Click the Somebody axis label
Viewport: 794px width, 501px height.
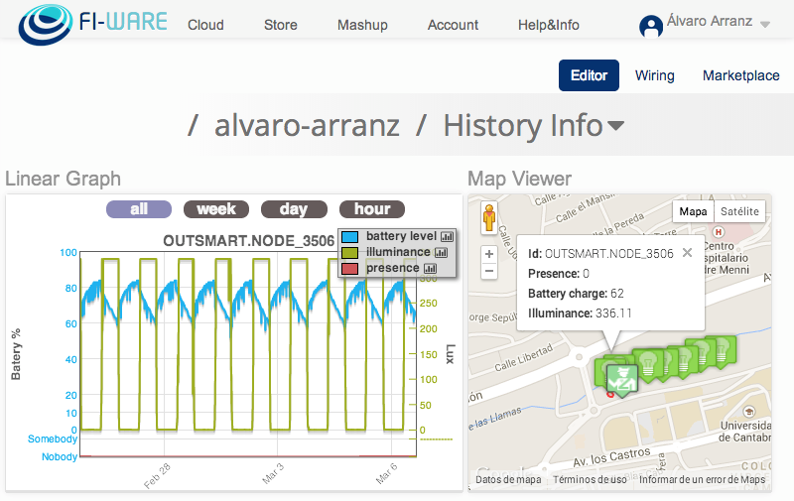click(53, 438)
